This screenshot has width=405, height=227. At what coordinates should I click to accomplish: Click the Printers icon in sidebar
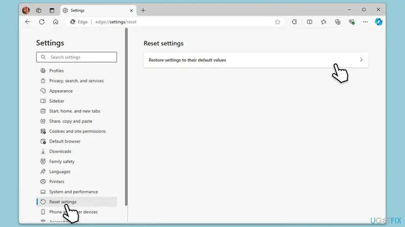coord(43,182)
